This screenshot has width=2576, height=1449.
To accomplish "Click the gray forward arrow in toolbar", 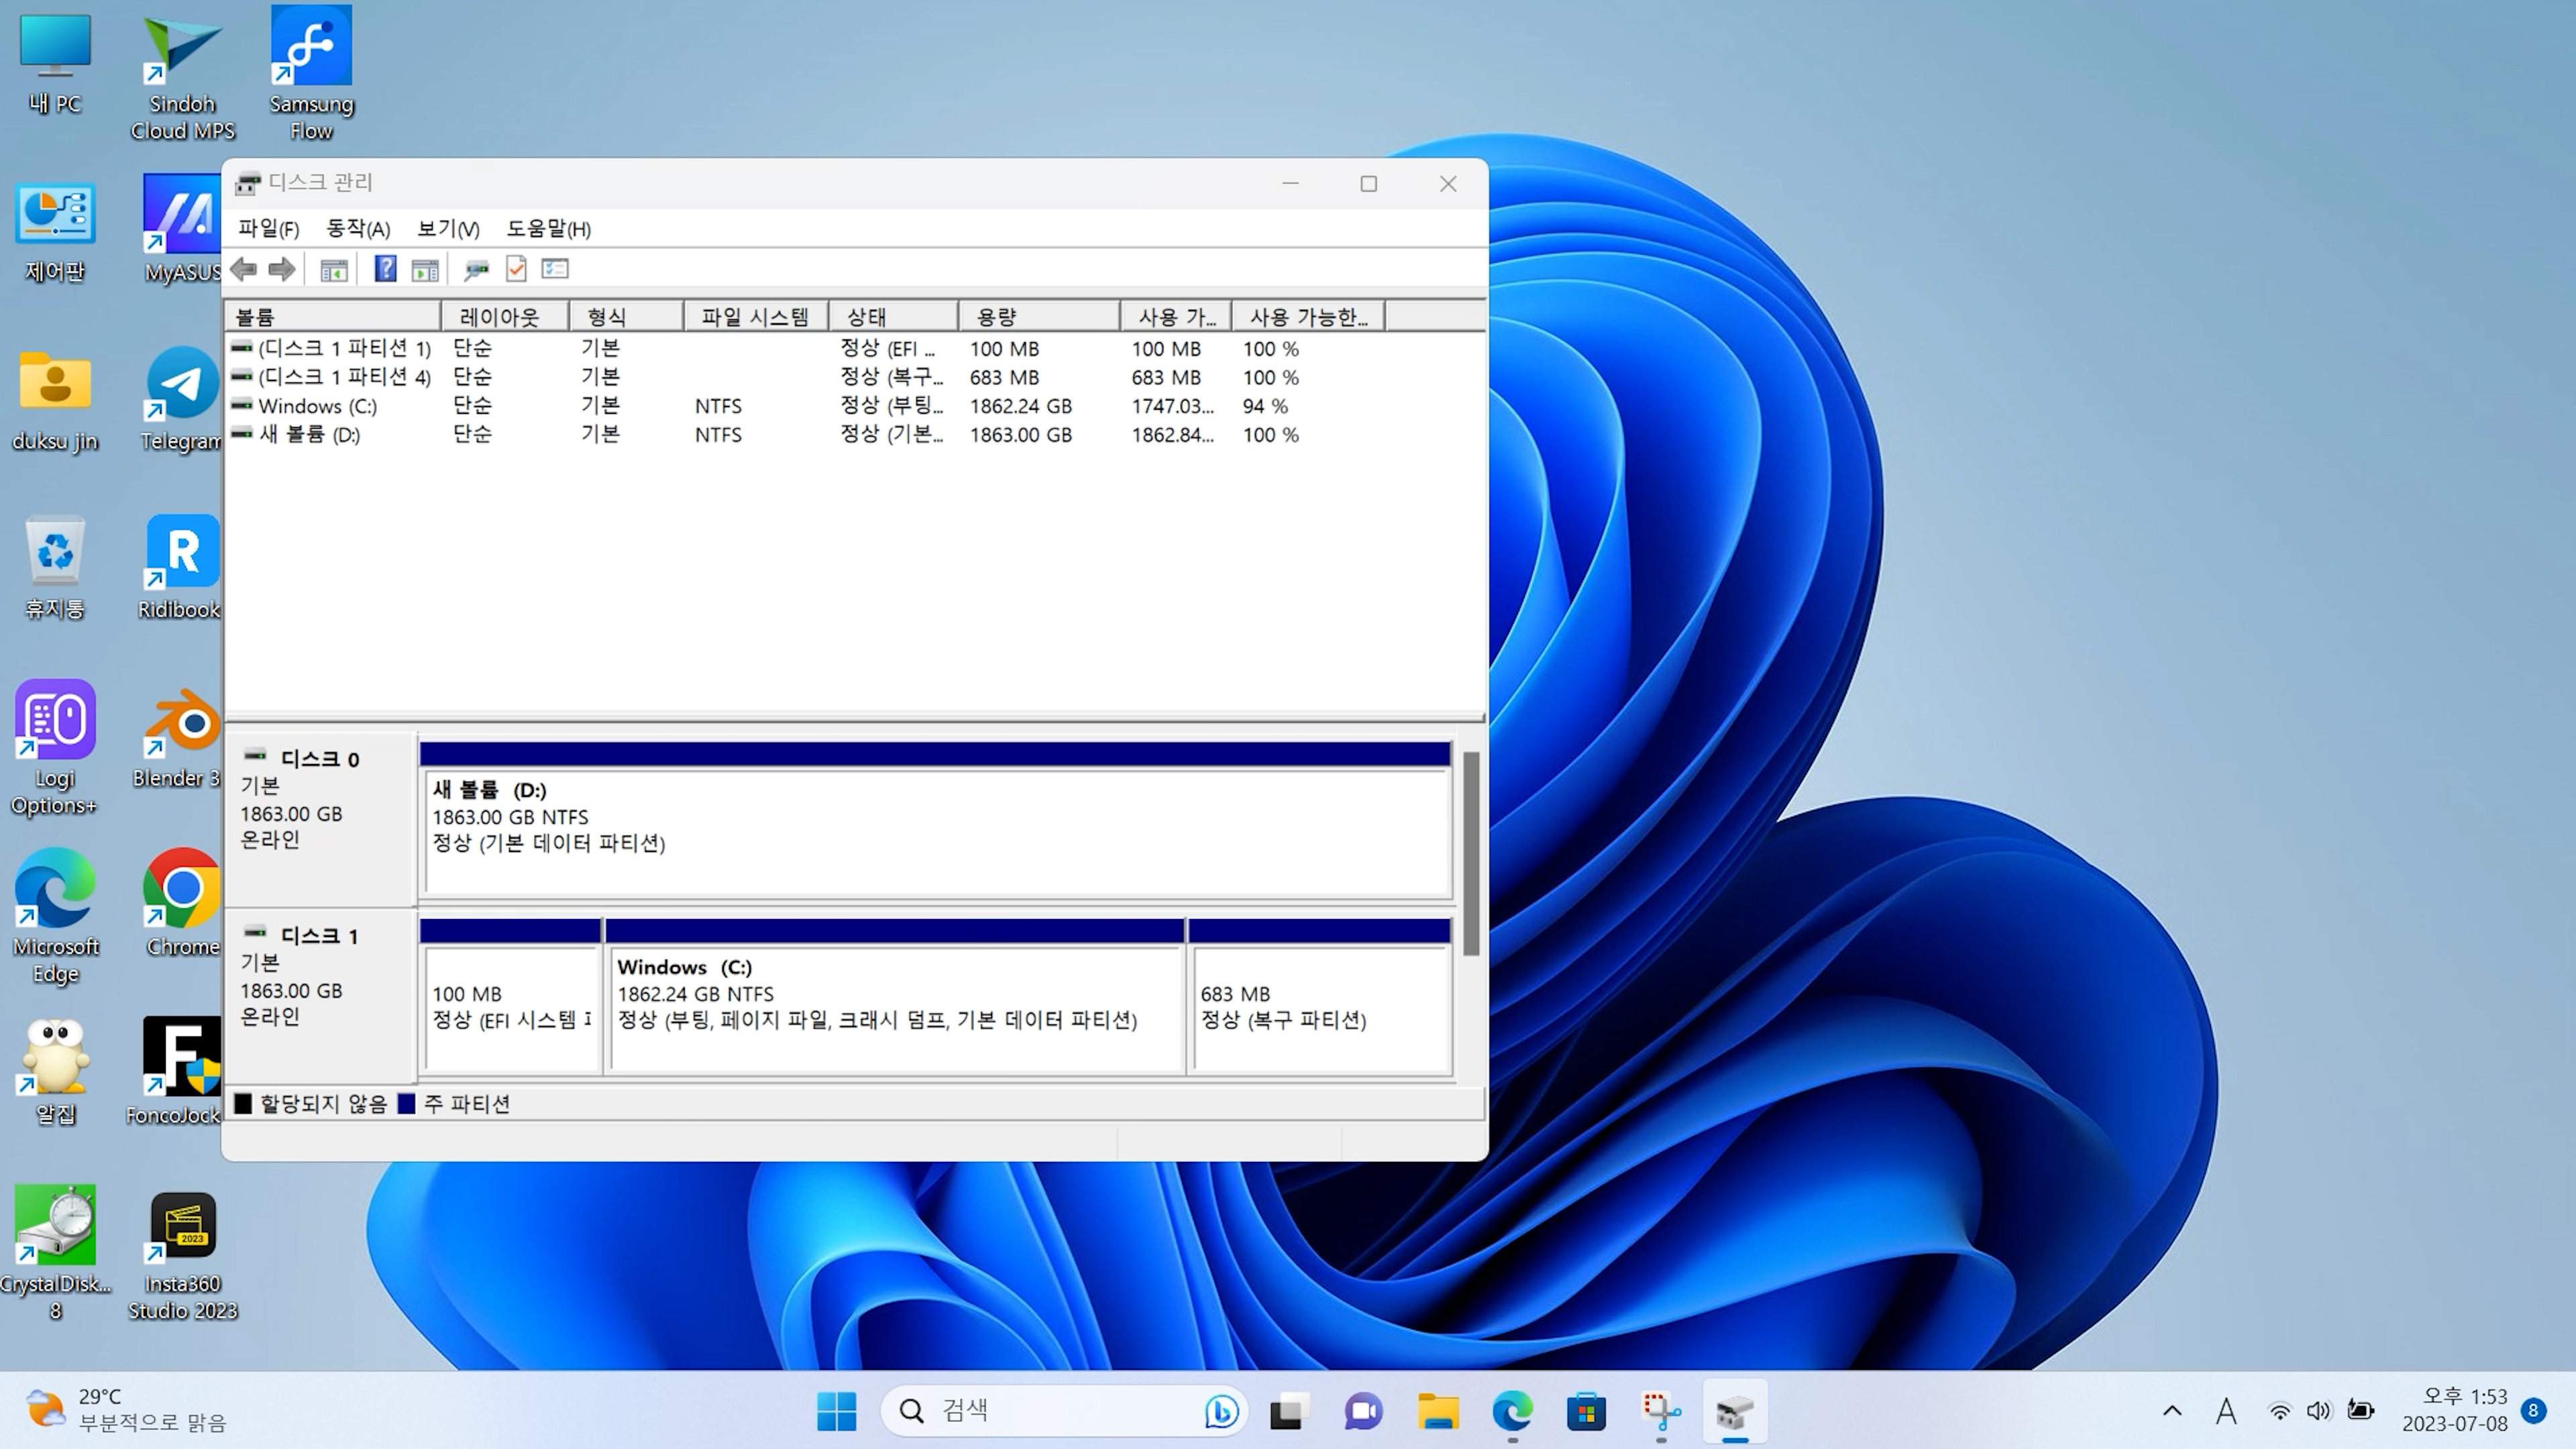I will coord(282,269).
